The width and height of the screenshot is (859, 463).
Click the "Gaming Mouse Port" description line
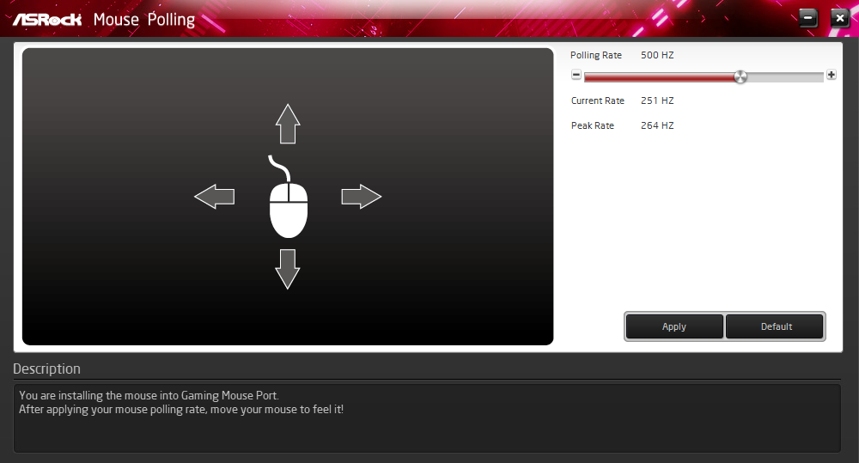149,395
